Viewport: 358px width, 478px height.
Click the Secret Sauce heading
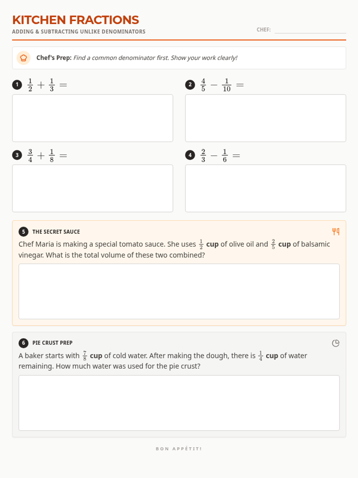[x=56, y=232]
